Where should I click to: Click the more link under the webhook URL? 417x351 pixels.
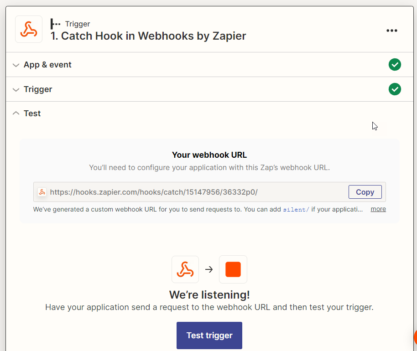point(378,209)
